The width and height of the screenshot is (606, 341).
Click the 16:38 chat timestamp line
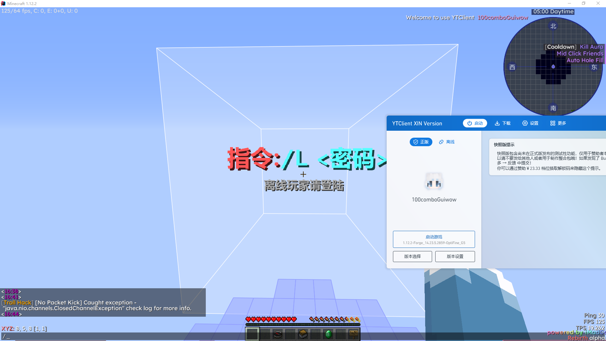(11, 291)
